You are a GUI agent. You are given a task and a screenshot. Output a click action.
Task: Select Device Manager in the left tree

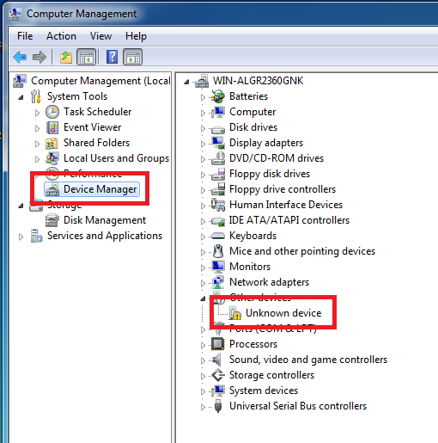(x=92, y=189)
